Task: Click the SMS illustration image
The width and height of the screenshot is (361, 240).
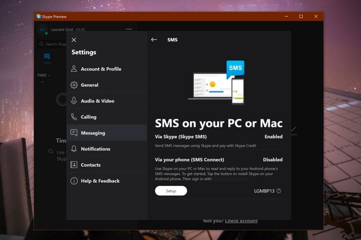Action: pos(217,83)
